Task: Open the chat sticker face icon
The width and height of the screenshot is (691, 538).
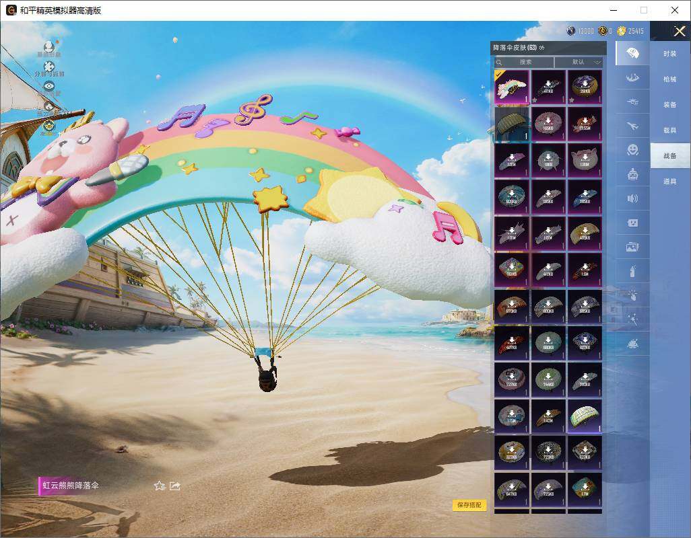Action: [x=632, y=223]
